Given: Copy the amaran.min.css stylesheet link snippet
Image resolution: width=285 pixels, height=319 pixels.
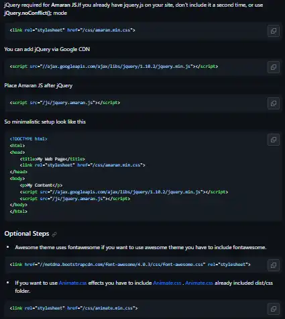Looking at the screenshot, I should pos(274,31).
